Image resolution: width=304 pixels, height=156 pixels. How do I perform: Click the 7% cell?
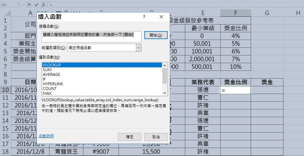pos(235,59)
